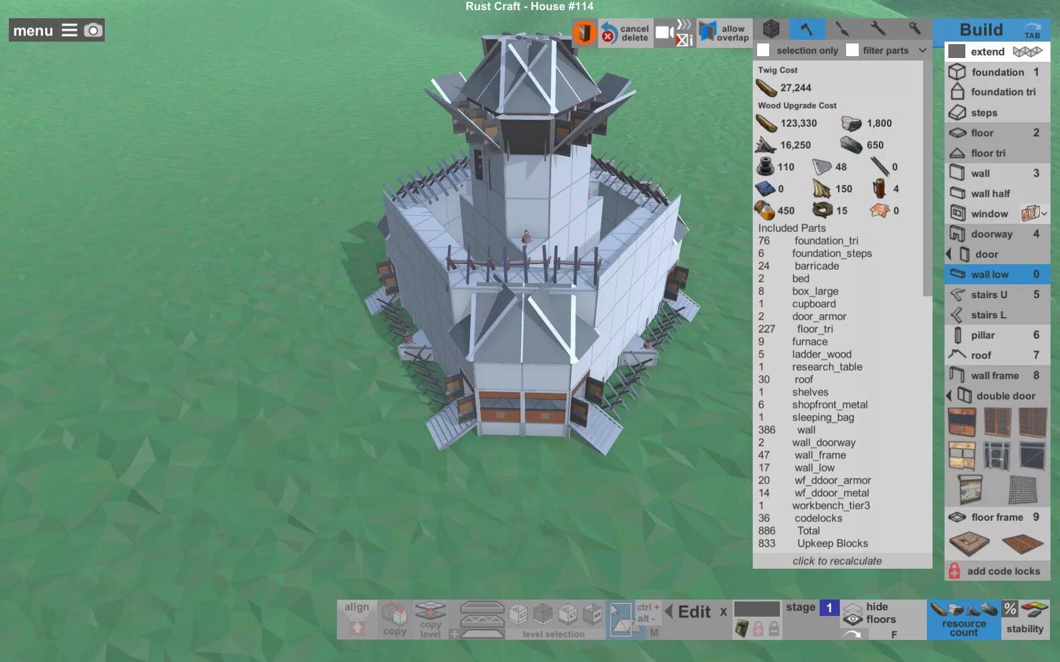Click the gray padlock icon in the Edit panel
Screen dimensions: 1060x662
coord(774,629)
